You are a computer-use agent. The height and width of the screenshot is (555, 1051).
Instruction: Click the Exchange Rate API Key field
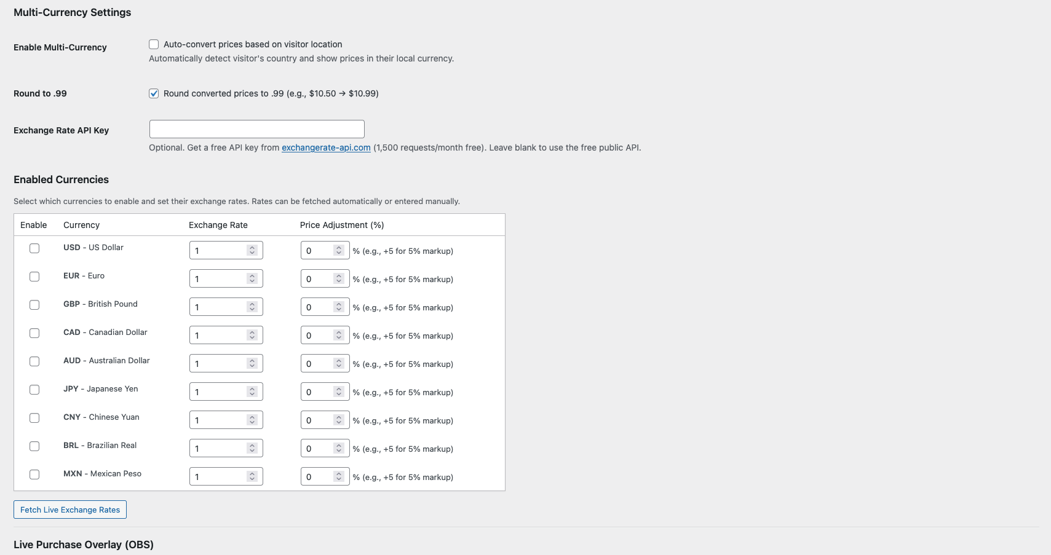(x=256, y=128)
